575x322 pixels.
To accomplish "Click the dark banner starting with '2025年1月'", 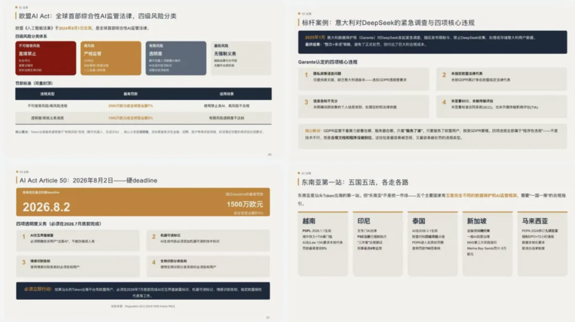I will pos(432,42).
